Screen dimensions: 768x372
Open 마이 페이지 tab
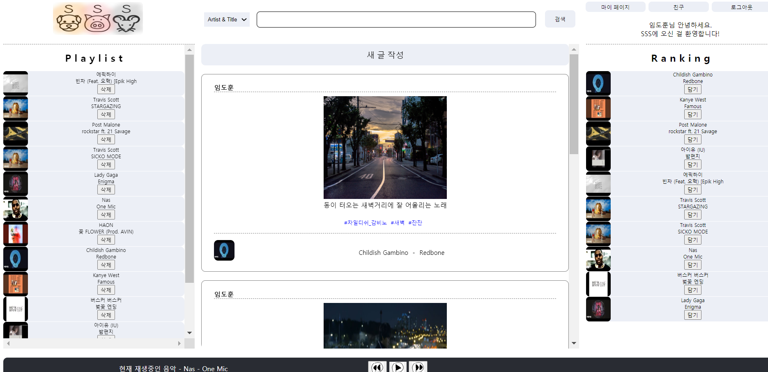pyautogui.click(x=615, y=7)
